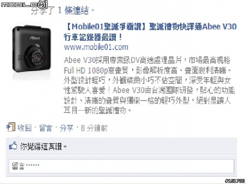247x184 pixels.
Task: Click the shared-link story icon beside 收回
Action: pos(11,127)
